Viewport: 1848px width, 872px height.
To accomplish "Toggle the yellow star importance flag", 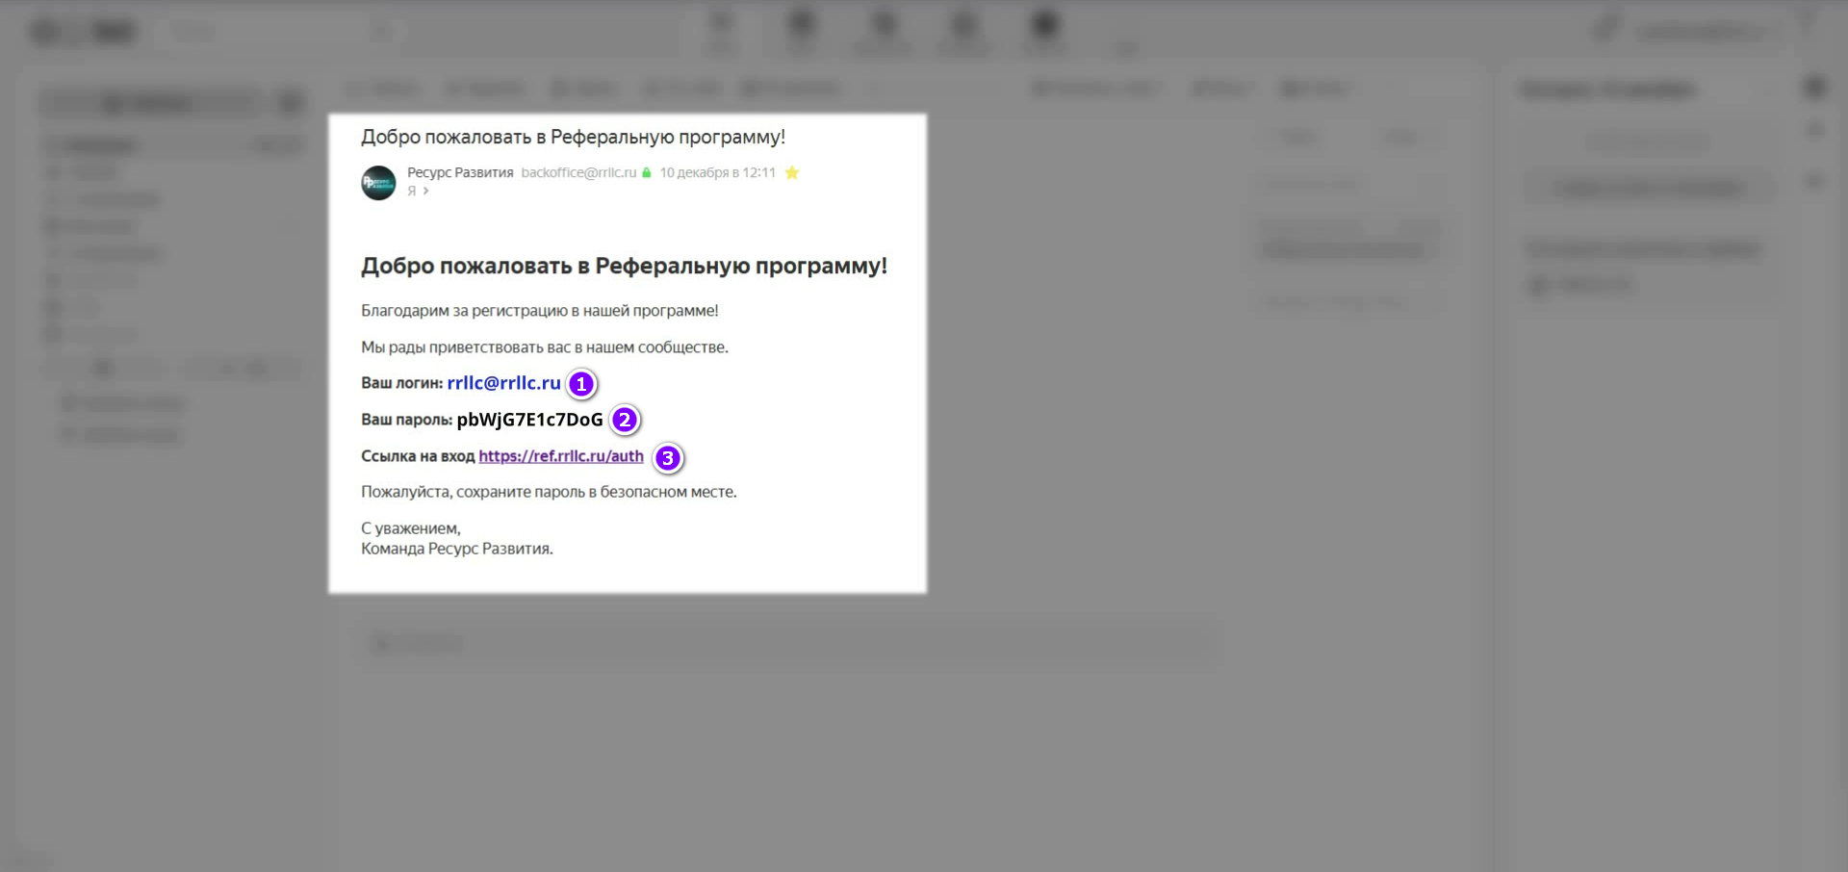I will click(792, 173).
